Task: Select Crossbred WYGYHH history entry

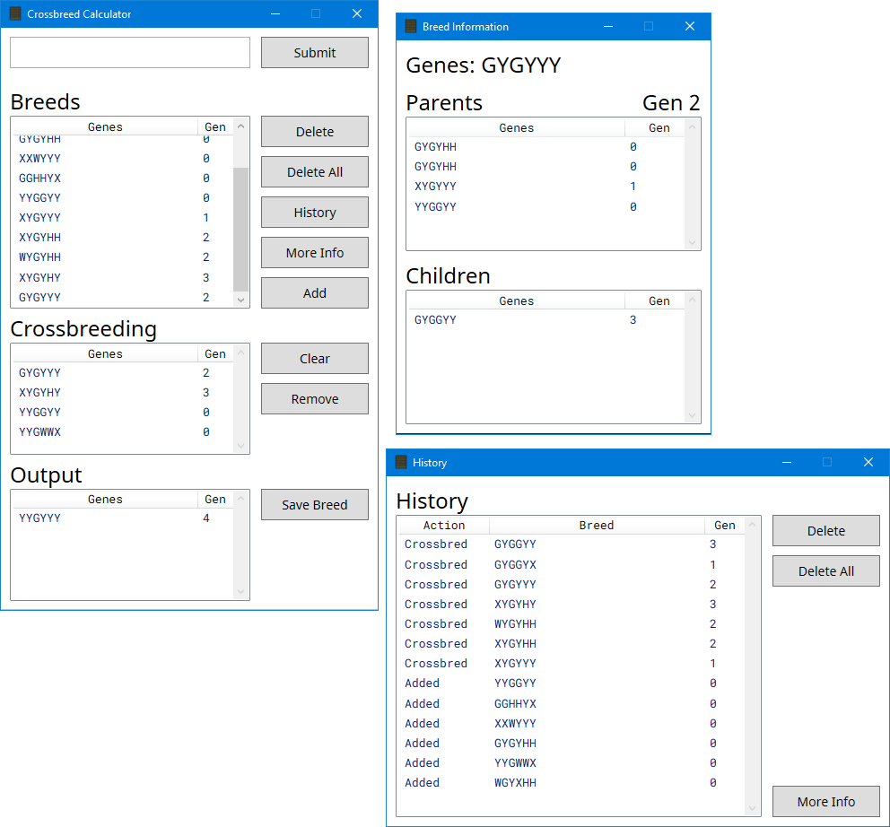Action: (x=571, y=624)
